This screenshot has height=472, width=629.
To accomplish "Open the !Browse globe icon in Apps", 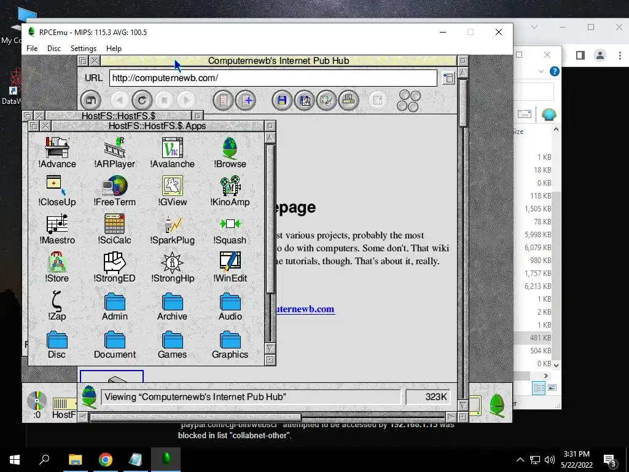I will click(x=230, y=152).
